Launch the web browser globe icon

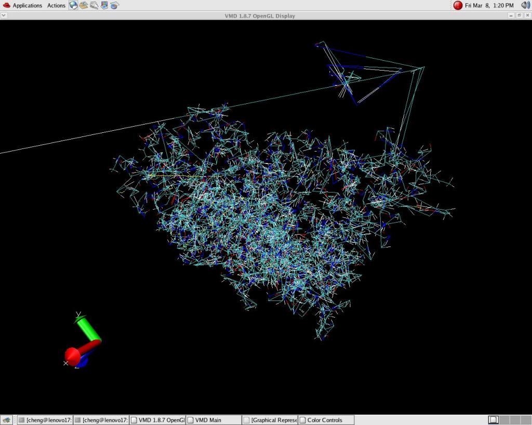point(73,5)
